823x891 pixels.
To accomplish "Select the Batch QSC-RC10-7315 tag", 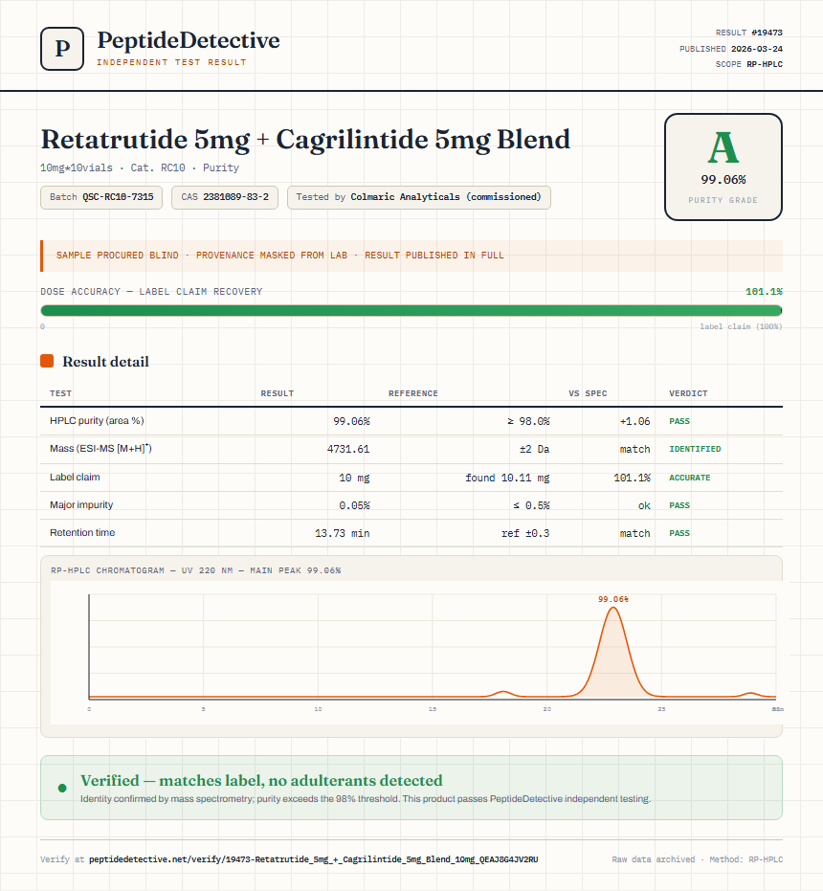I will [101, 197].
